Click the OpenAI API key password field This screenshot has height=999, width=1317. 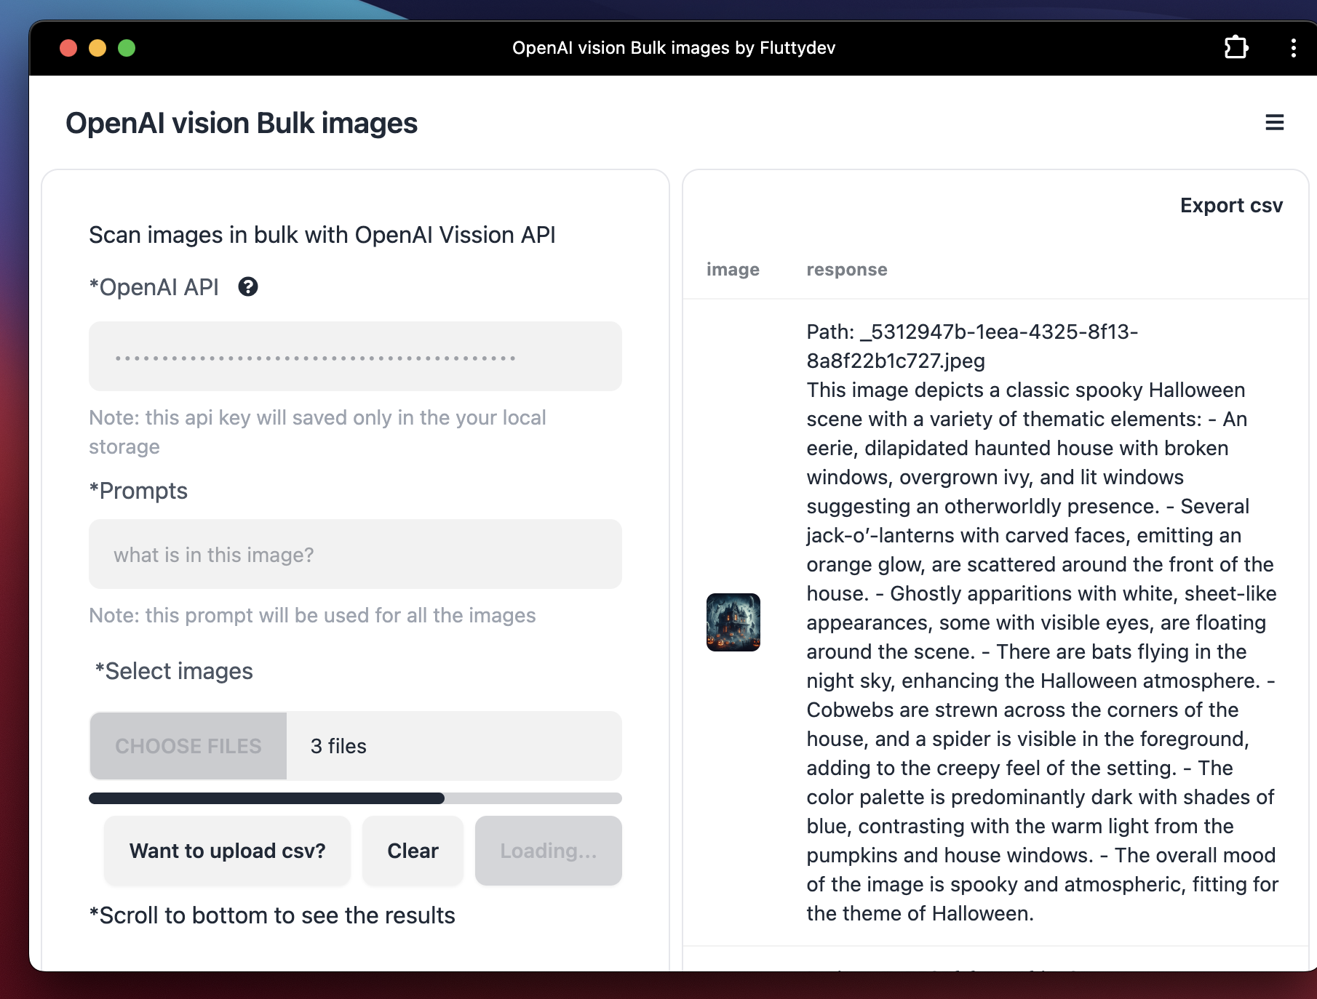355,356
